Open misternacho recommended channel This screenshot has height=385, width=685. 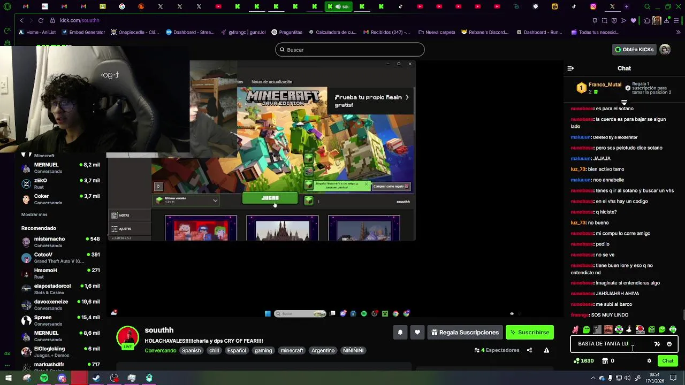pyautogui.click(x=60, y=242)
